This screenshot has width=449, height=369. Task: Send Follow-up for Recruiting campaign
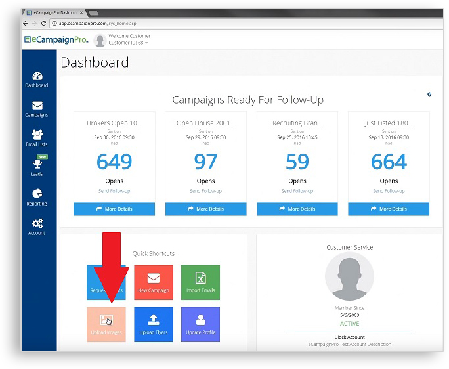point(297,191)
